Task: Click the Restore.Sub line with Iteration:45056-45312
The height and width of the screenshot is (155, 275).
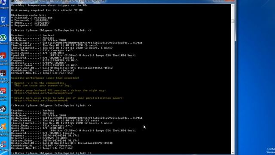Action: tap(62, 68)
